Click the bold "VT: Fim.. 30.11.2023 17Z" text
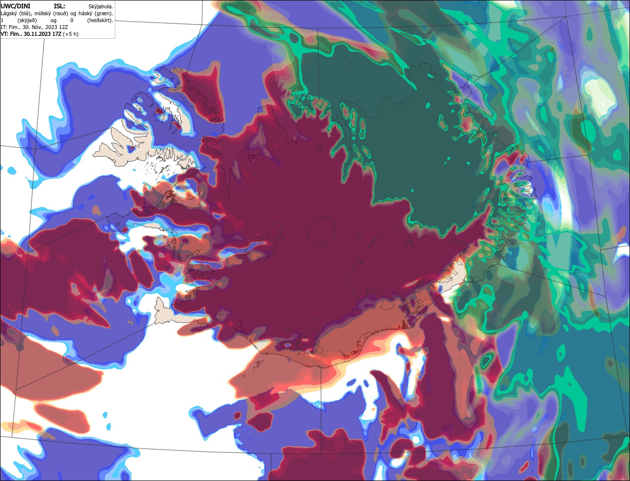This screenshot has width=630, height=481. (x=31, y=34)
